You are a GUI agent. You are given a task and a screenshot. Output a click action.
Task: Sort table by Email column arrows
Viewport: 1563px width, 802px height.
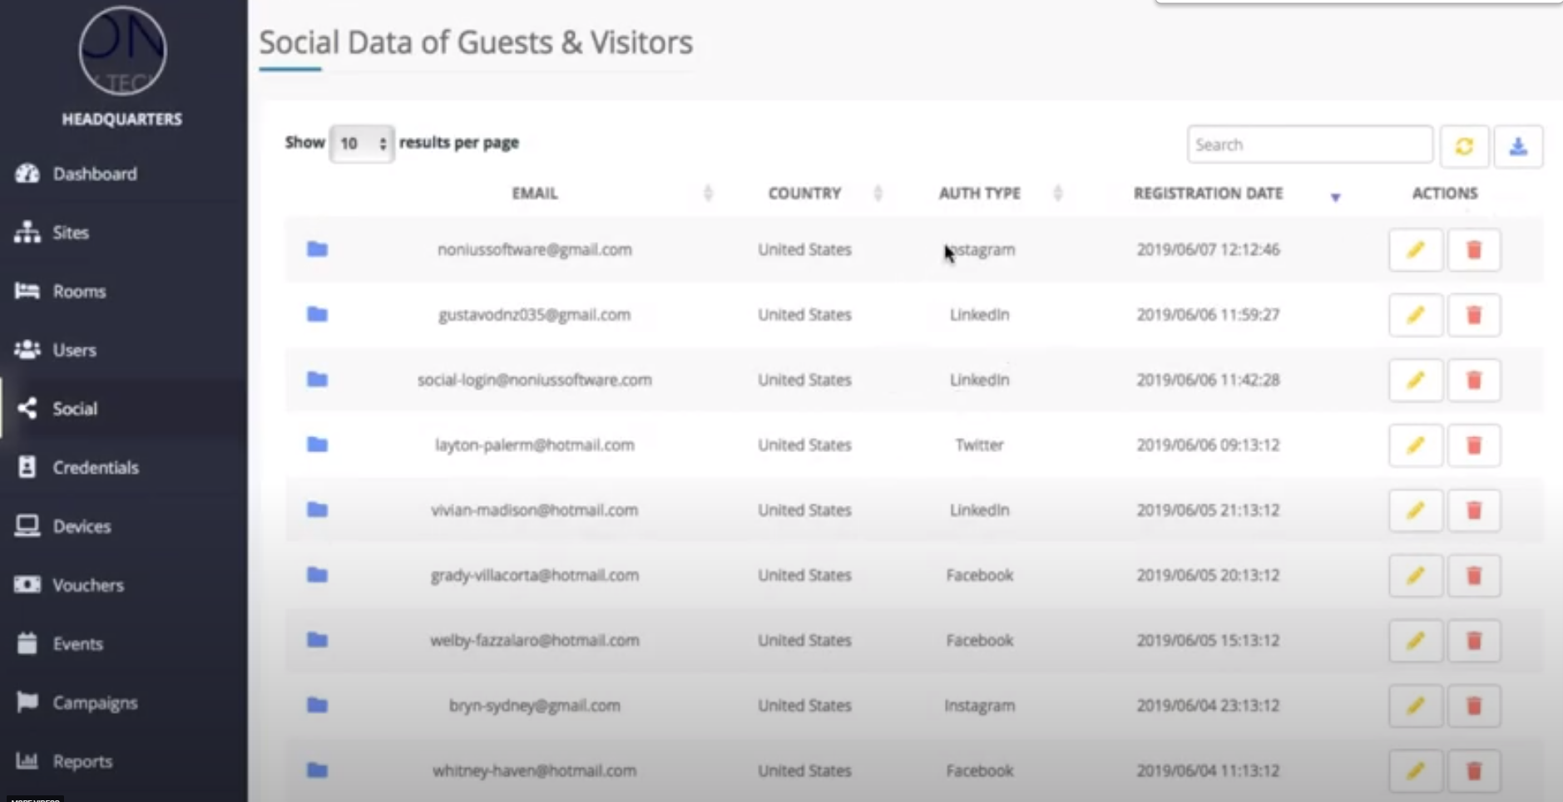(x=708, y=194)
